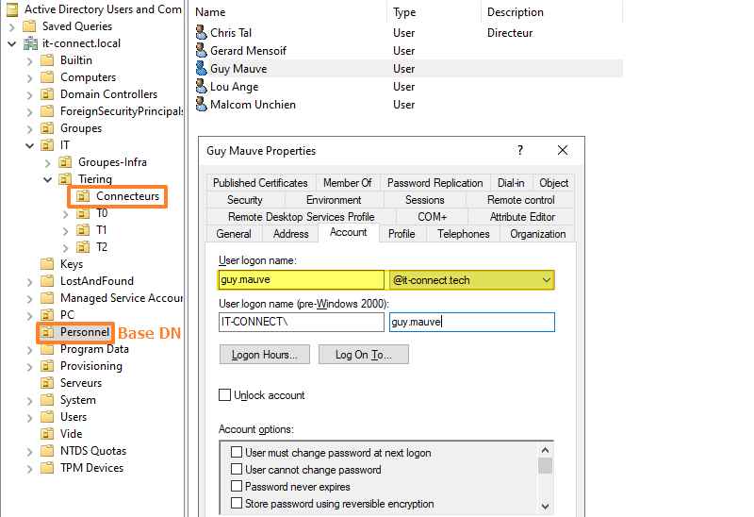Click the Gerard Mensoif user icon
Screen dimensions: 754x517
pyautogui.click(x=202, y=50)
